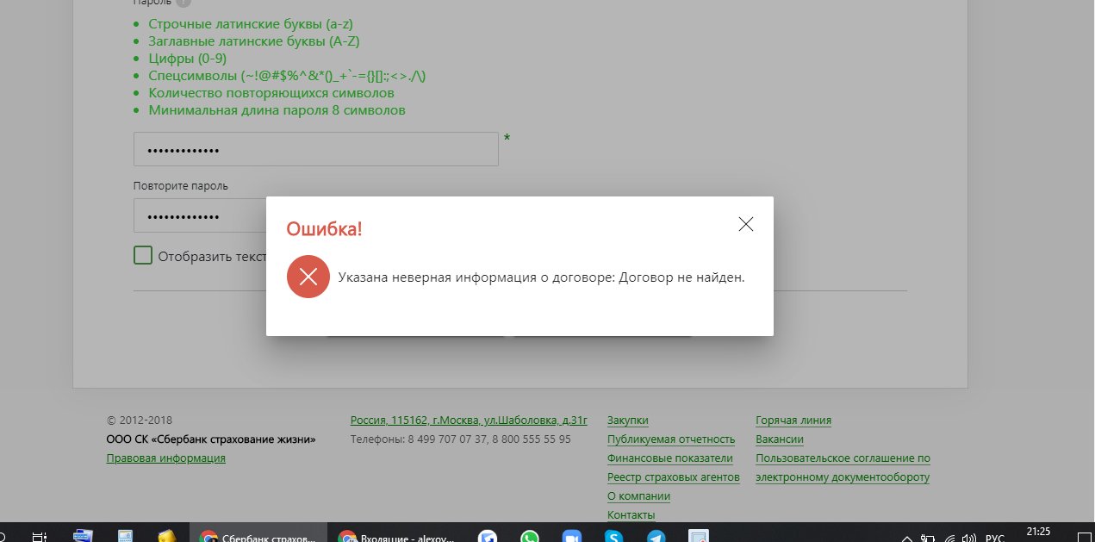Click the Спецсимволы requirement line

coord(287,76)
